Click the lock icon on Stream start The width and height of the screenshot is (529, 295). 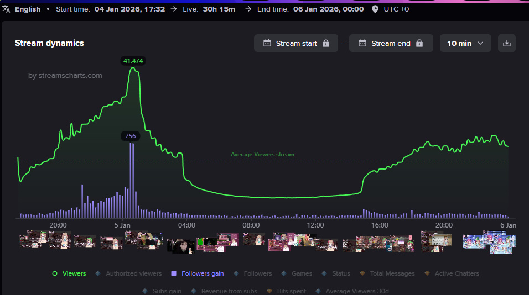click(325, 43)
